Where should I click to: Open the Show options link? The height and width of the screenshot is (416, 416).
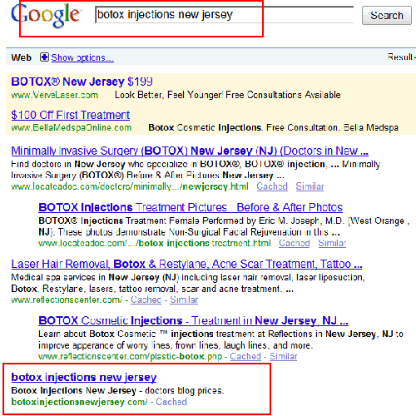click(x=82, y=57)
